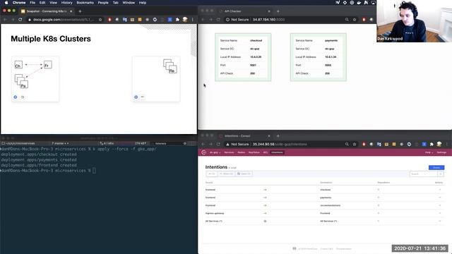Open Settings in the Consul navbar

tap(441, 152)
